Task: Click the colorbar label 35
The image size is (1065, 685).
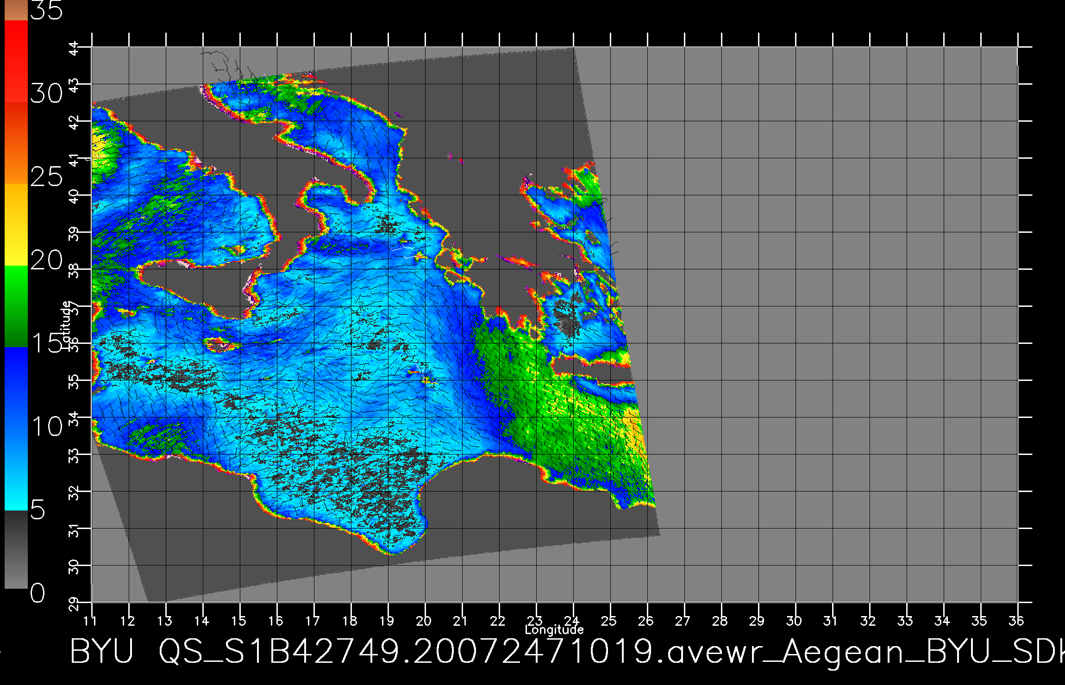Action: pyautogui.click(x=46, y=10)
